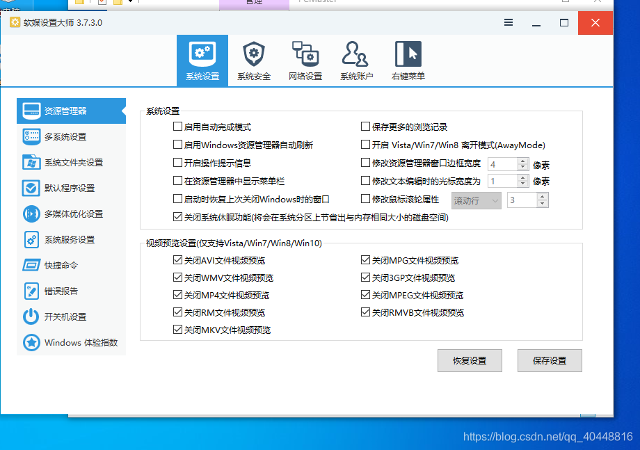
Task: Uncheck 关闭系统休眠功能 checkbox
Action: pos(177,216)
